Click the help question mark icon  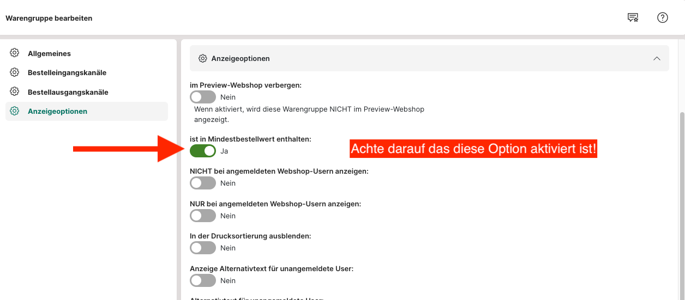coord(662,18)
